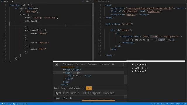The height and width of the screenshot is (105, 187).
Task: Add a new style rule with plus
Action: [70, 98]
